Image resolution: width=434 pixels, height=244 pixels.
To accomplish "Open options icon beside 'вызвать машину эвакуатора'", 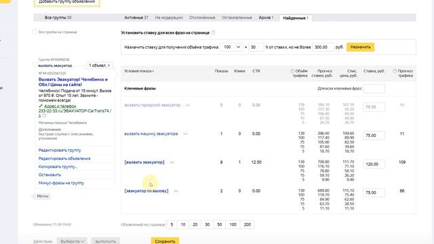I will click(185, 134).
